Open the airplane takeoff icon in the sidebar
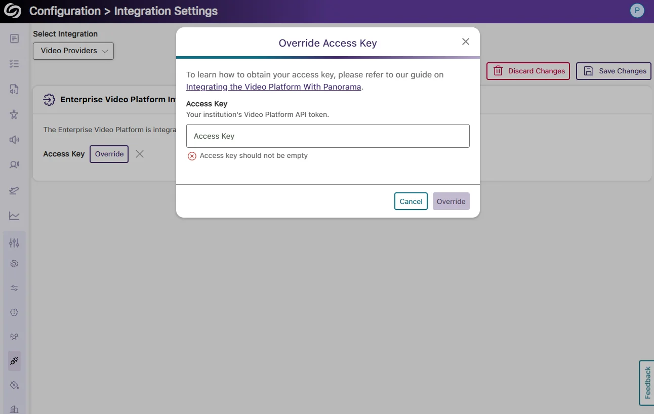Image resolution: width=654 pixels, height=414 pixels. (14, 190)
